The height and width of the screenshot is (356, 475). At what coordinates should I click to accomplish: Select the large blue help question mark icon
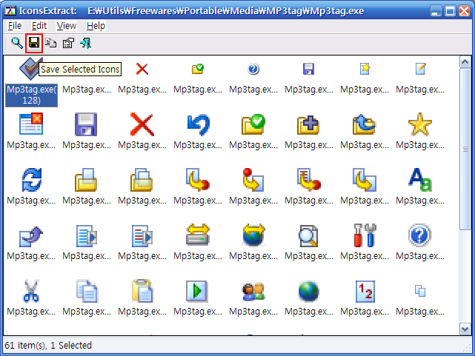pos(420,235)
